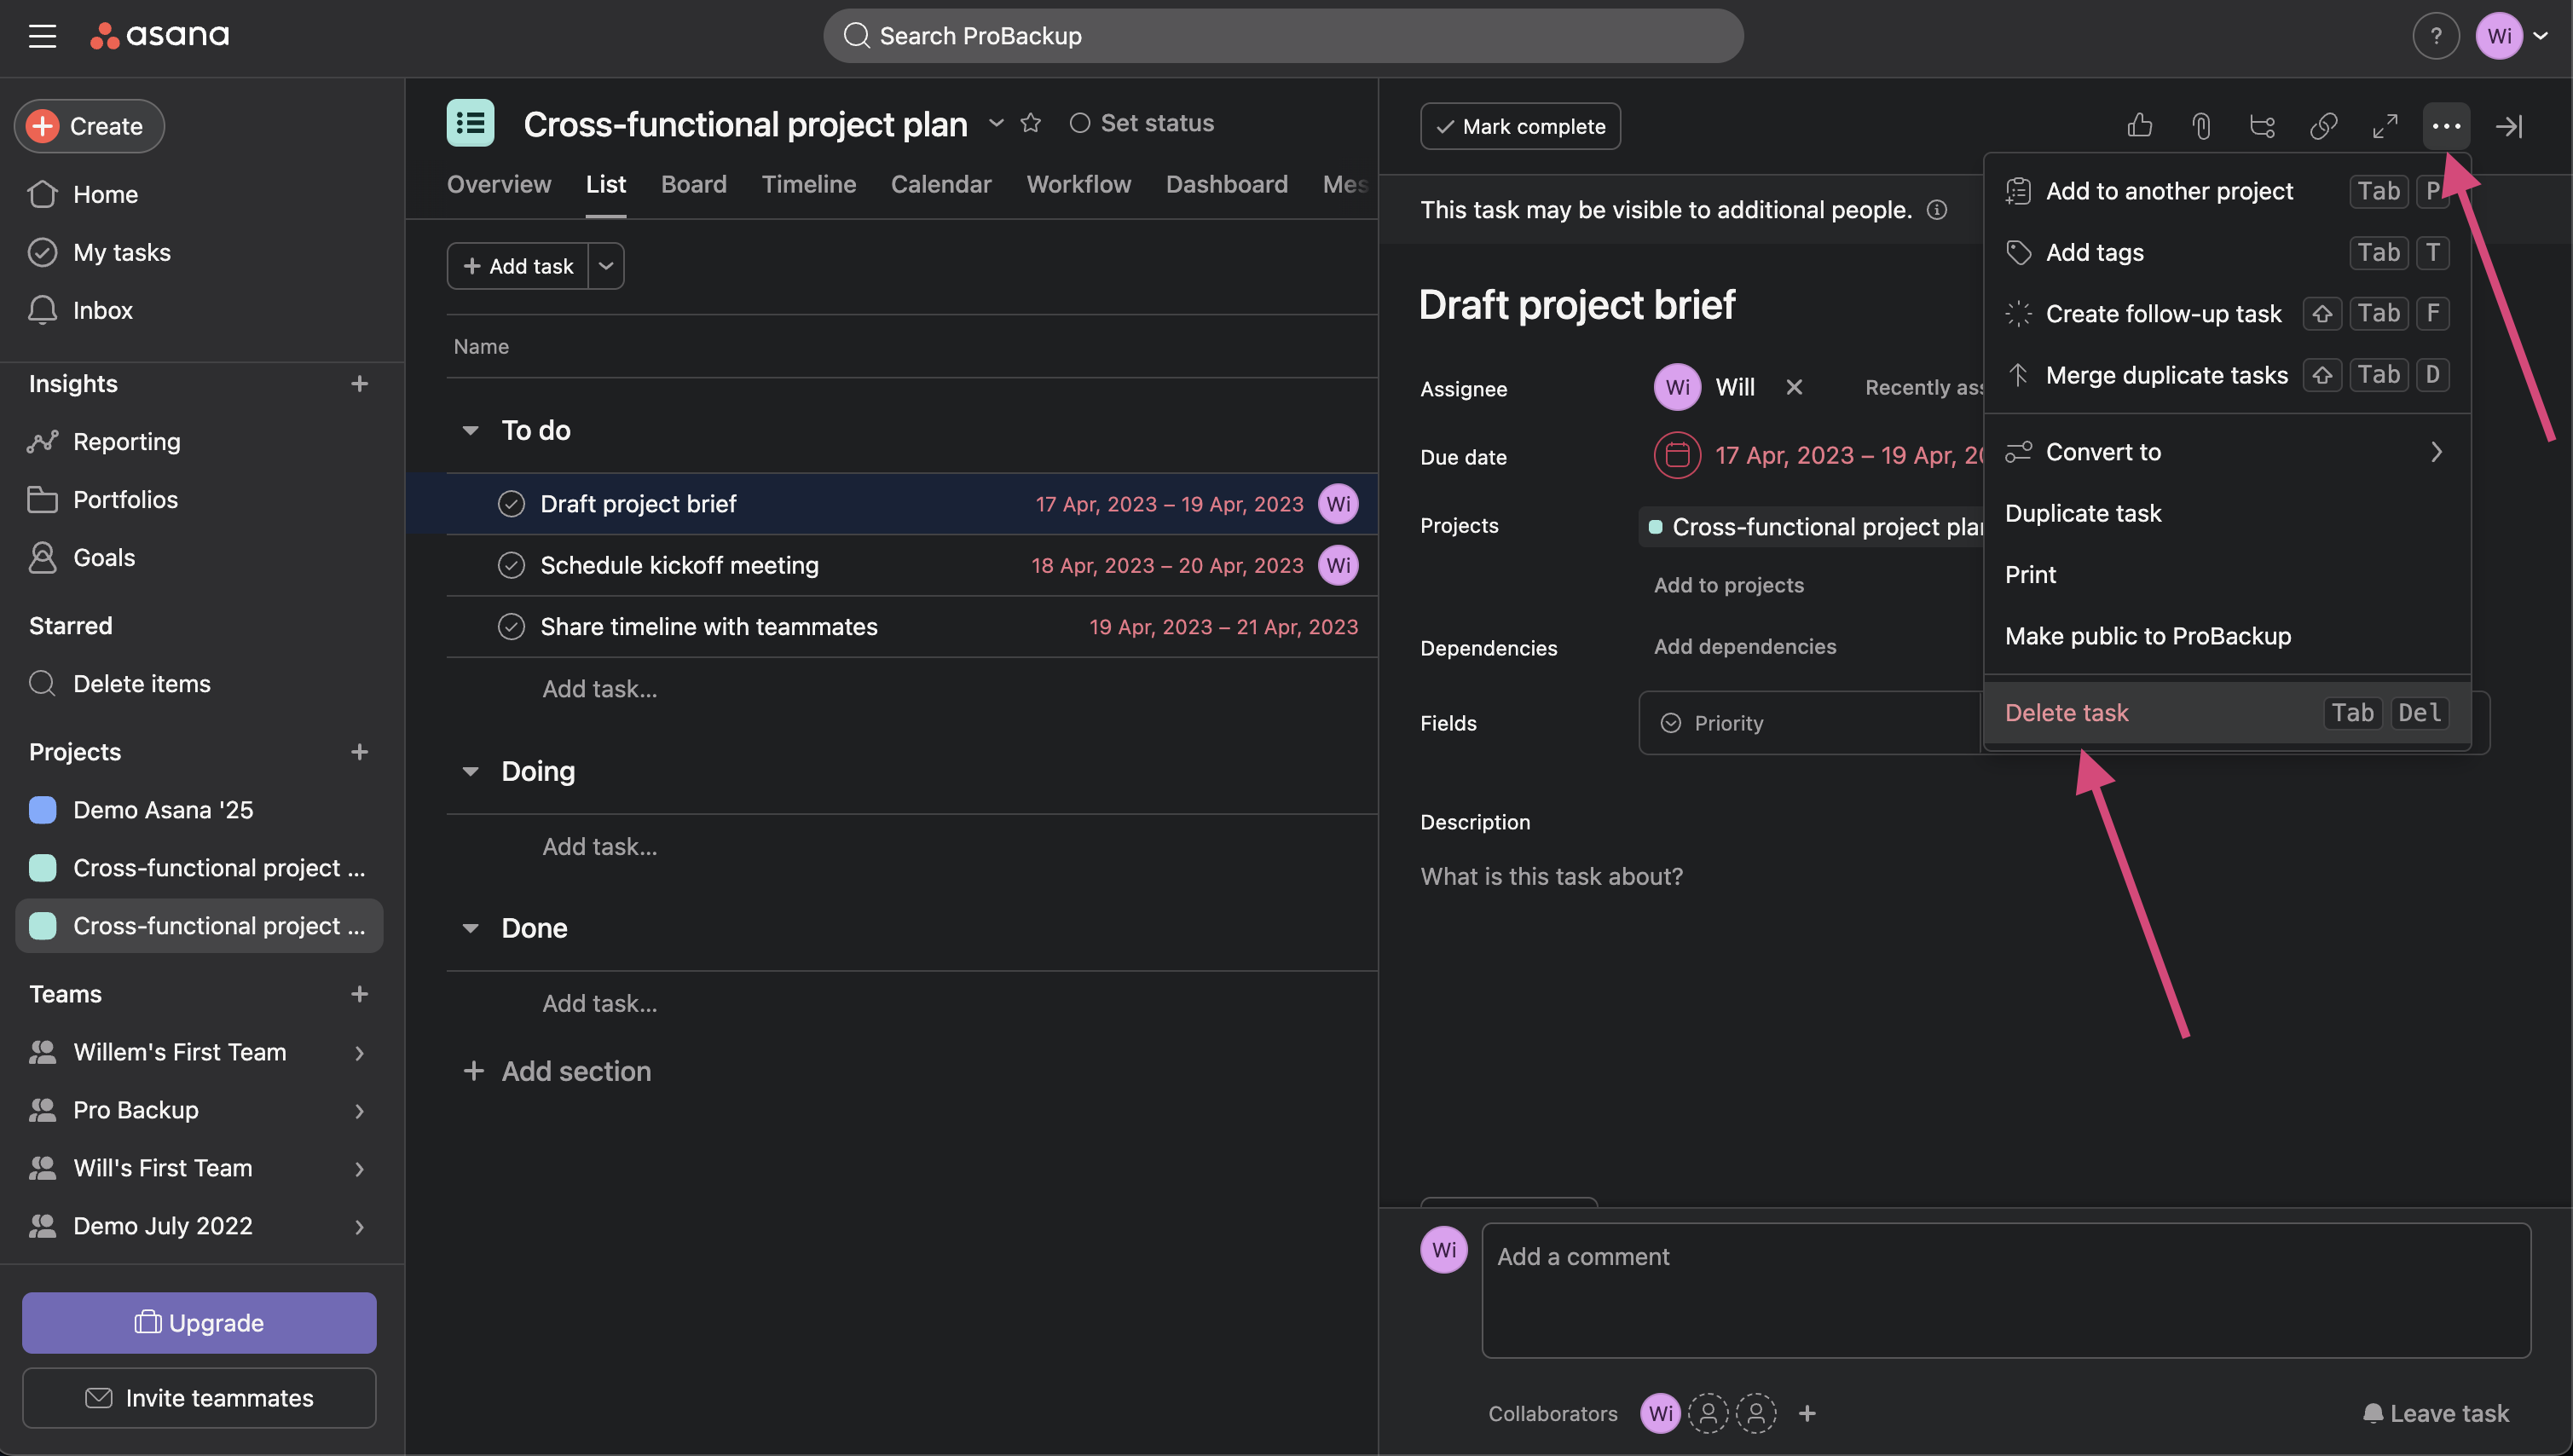Switch to the Board tab
The image size is (2573, 1456).
[x=693, y=184]
